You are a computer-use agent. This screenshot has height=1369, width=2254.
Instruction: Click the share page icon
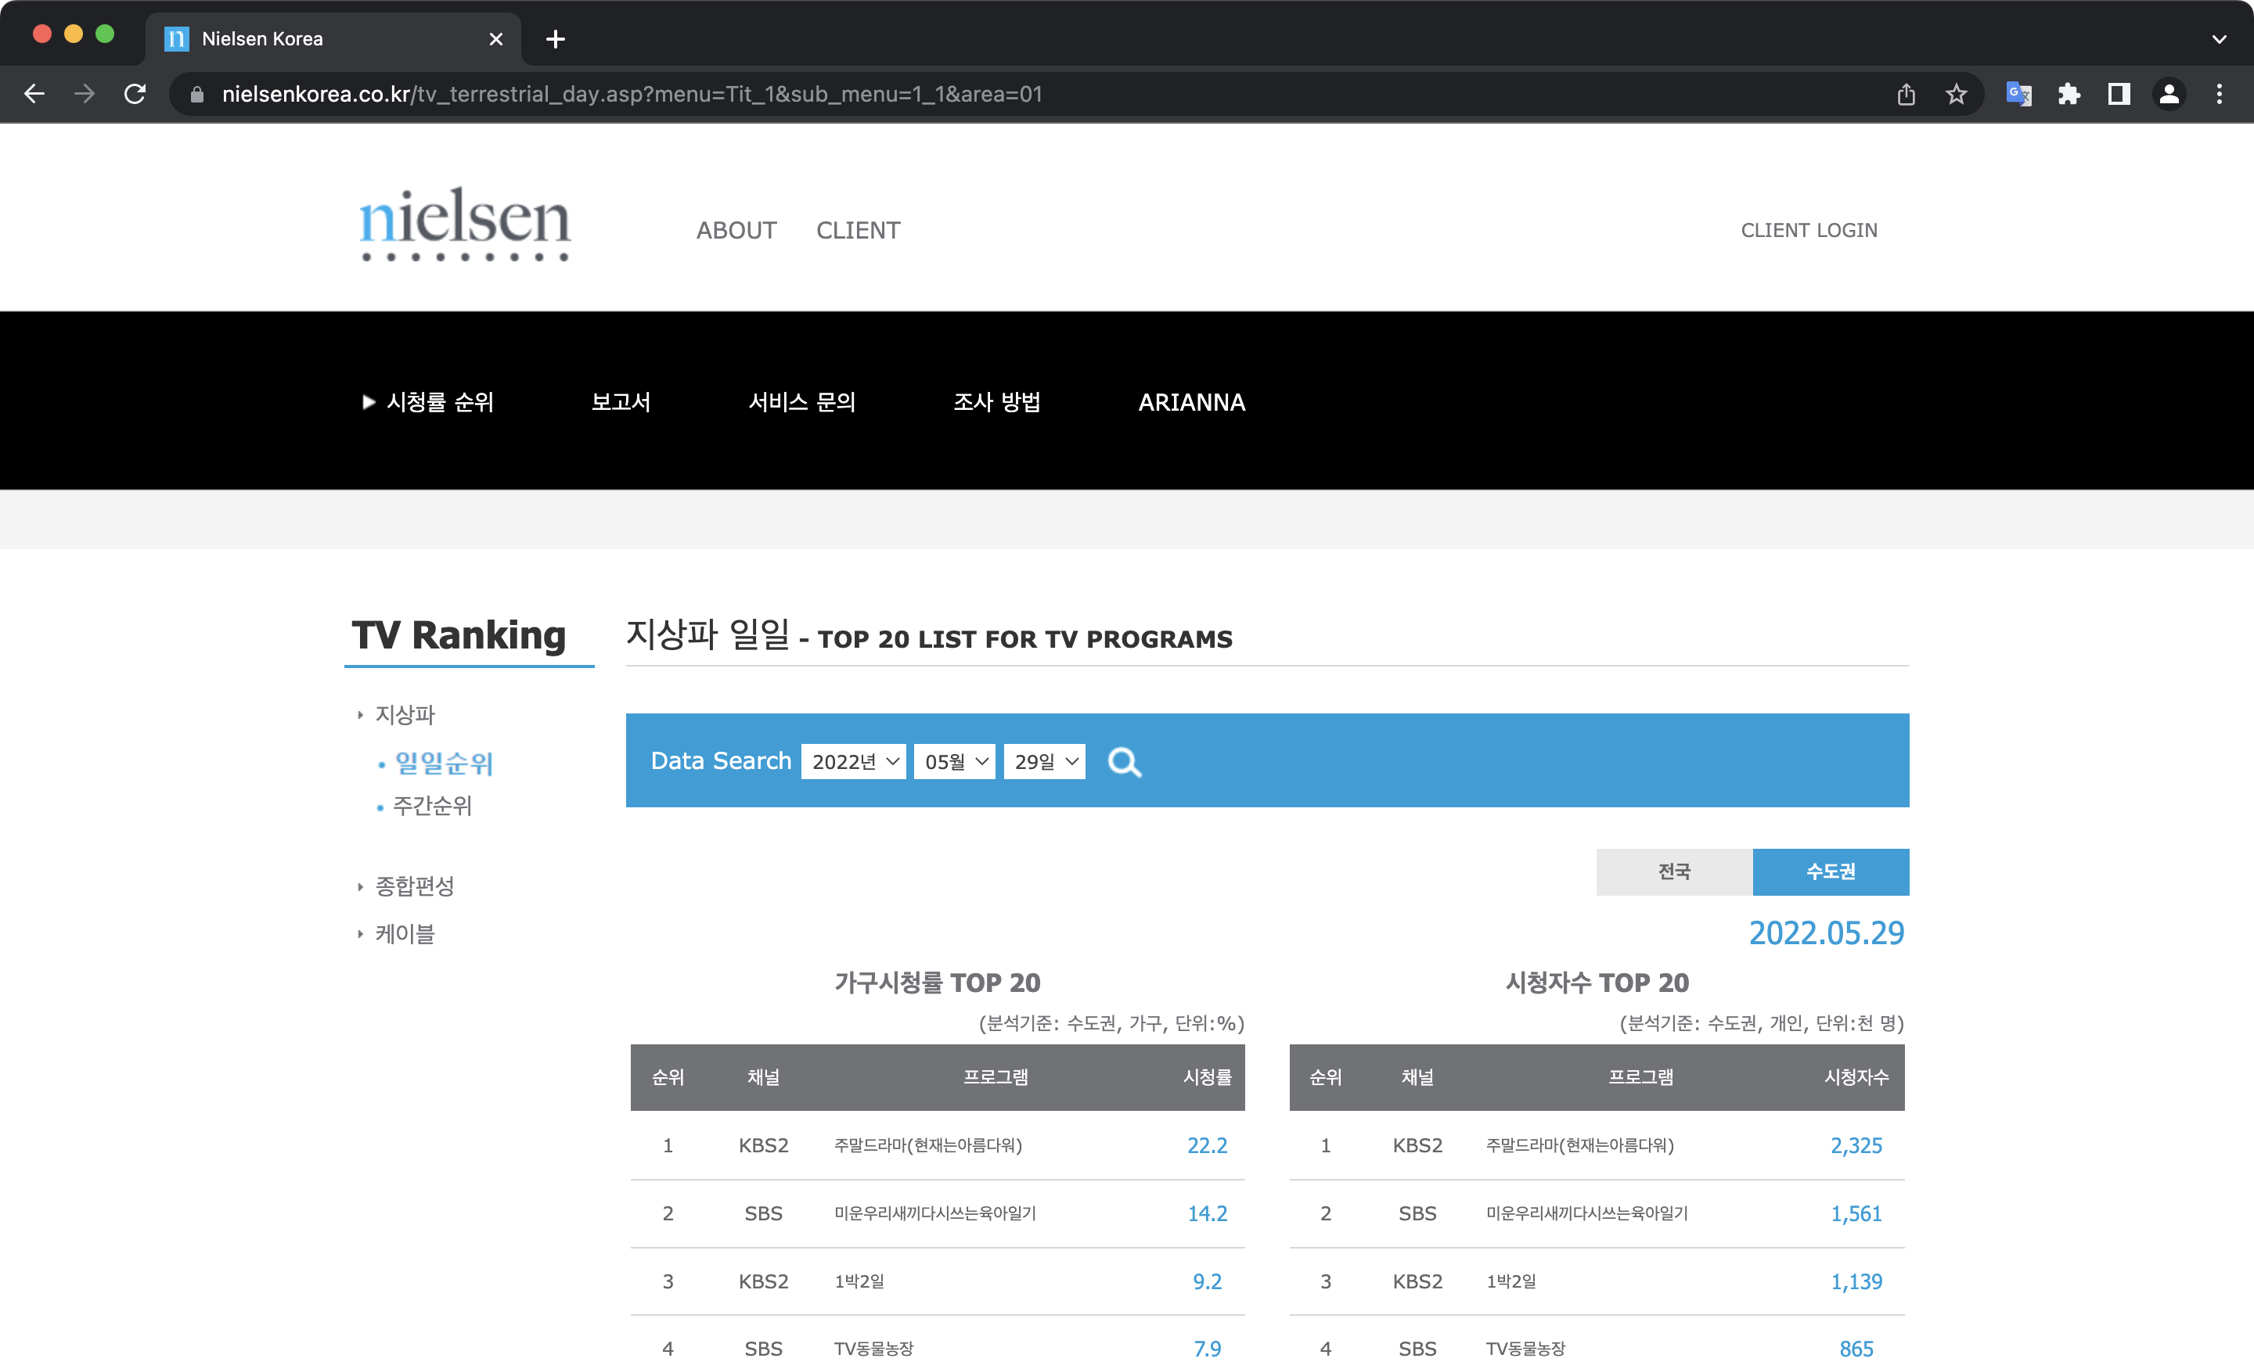[1907, 94]
